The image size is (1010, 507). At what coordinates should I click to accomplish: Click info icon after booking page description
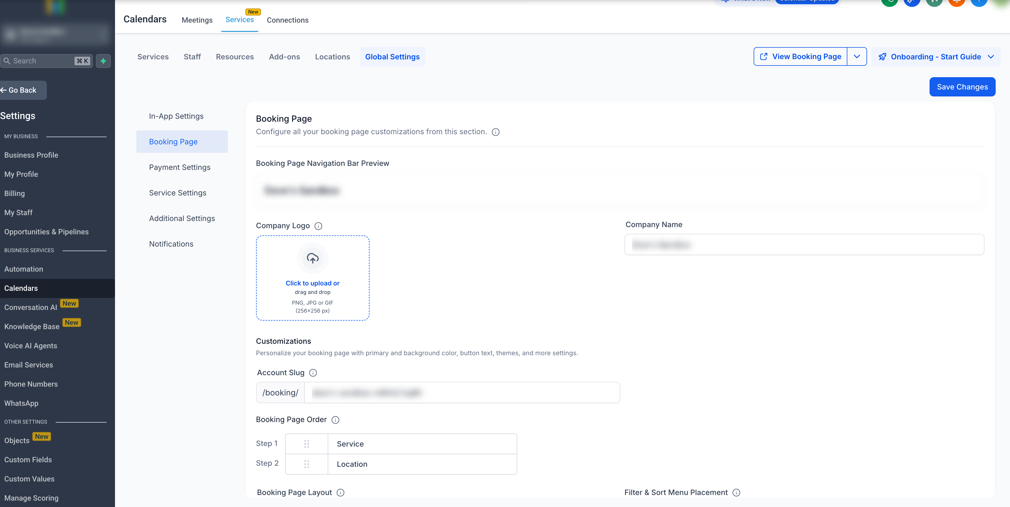[496, 132]
